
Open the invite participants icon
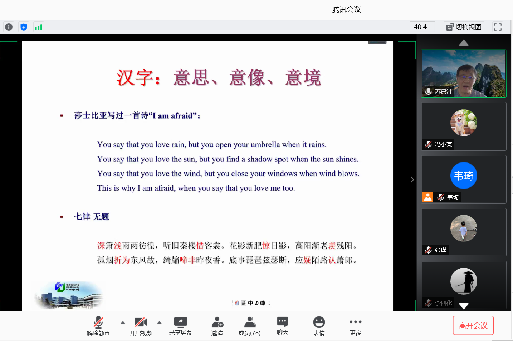pyautogui.click(x=217, y=326)
